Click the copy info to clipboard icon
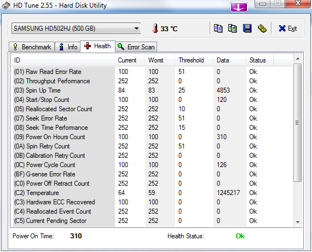Screen dimensions: 312x252 pos(218,28)
